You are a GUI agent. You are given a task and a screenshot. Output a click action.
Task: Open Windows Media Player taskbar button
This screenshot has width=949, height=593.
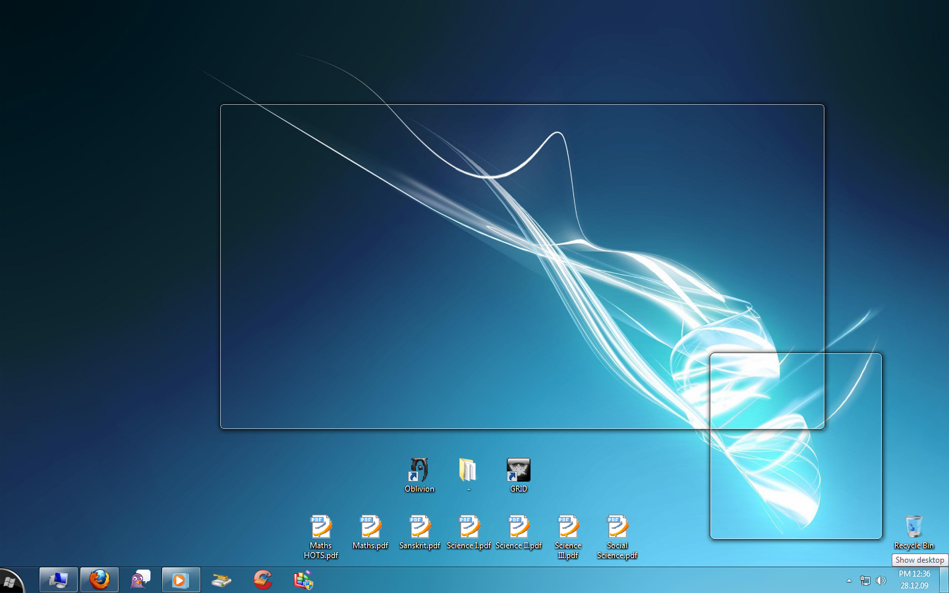[181, 580]
